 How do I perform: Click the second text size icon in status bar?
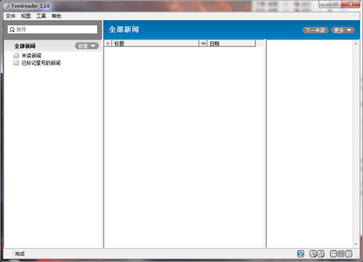click(x=321, y=254)
